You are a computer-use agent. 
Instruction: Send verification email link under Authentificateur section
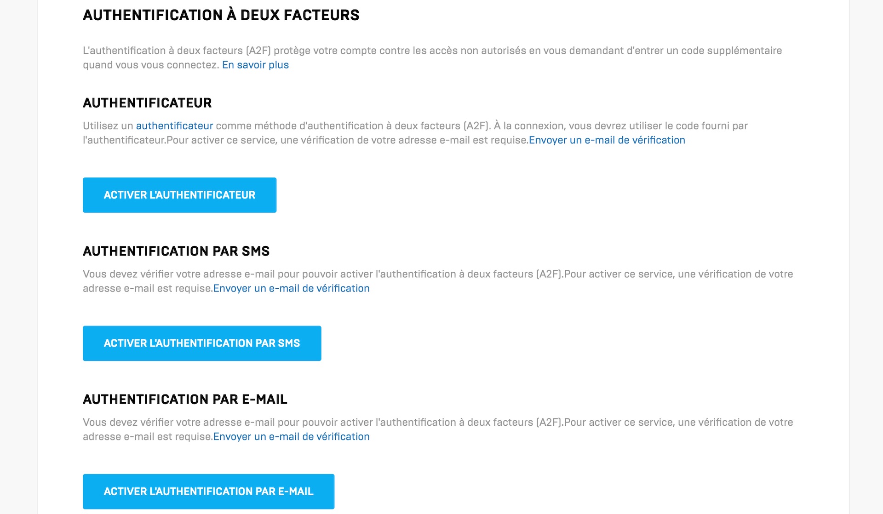(607, 140)
